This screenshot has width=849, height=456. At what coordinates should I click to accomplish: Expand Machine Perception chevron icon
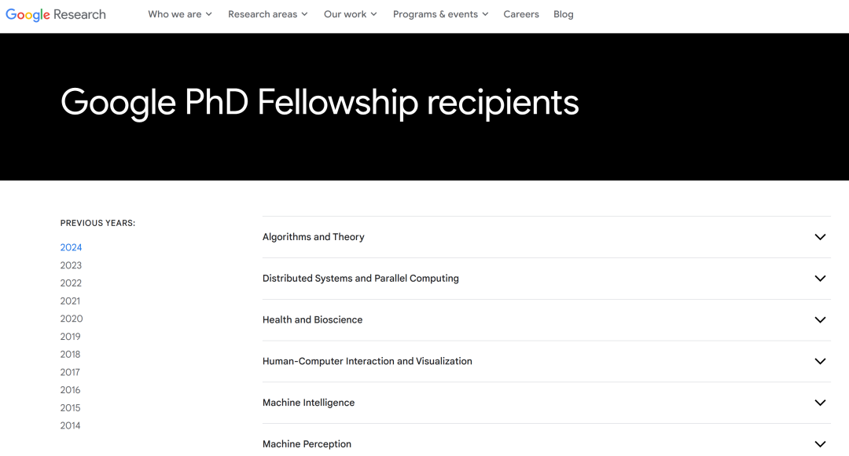coord(820,444)
